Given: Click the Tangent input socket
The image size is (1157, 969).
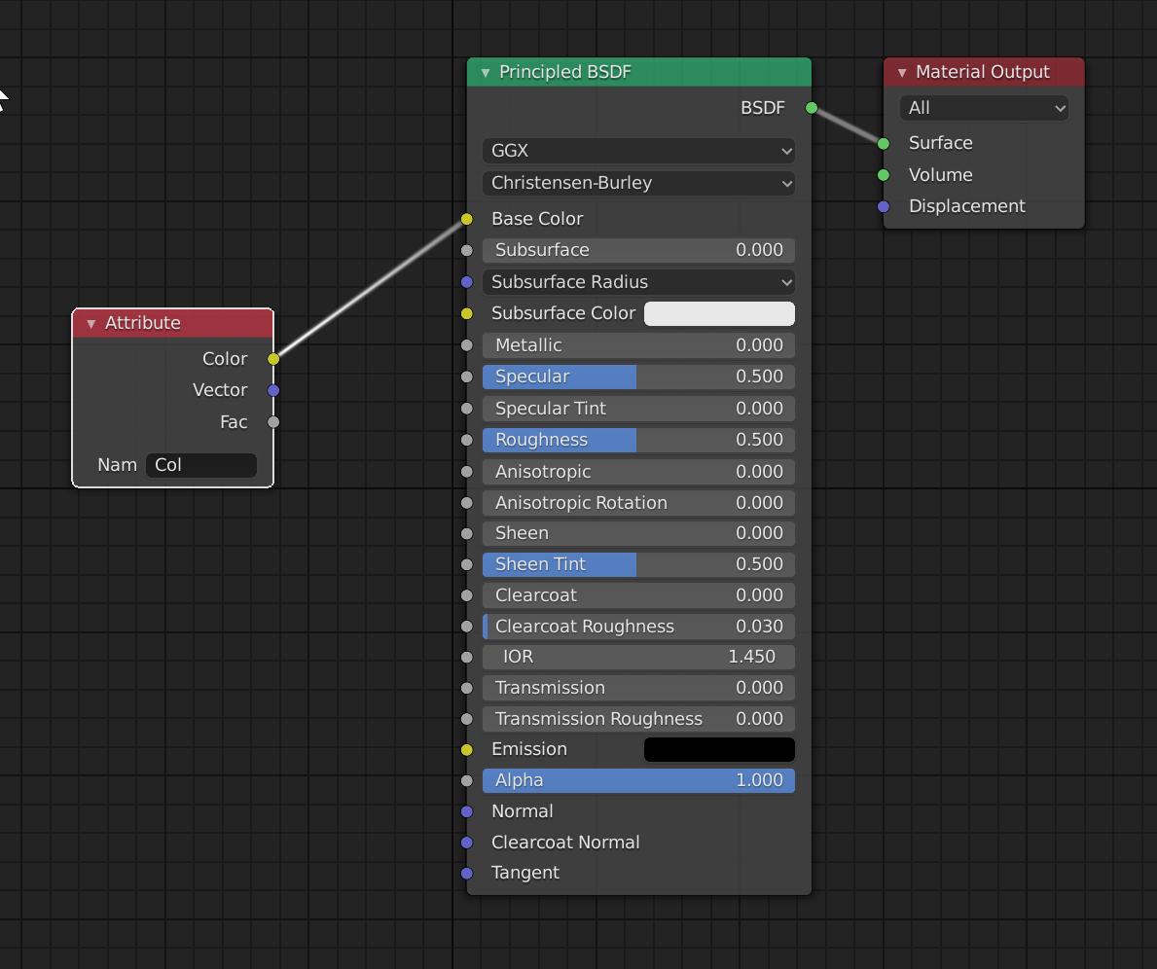Looking at the screenshot, I should pos(466,874).
